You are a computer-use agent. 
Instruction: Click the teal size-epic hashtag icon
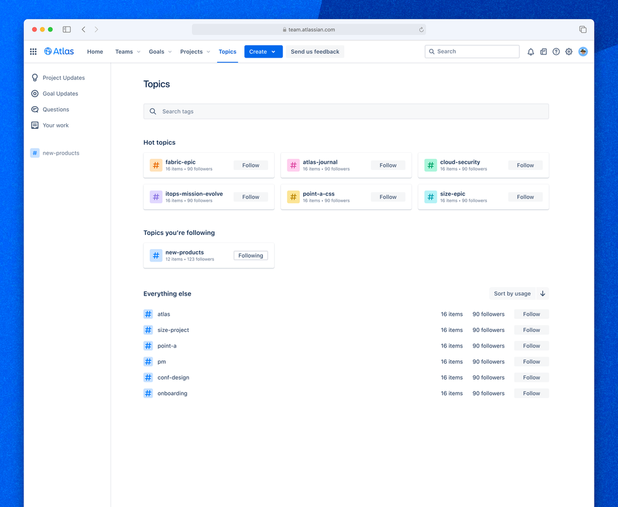431,197
